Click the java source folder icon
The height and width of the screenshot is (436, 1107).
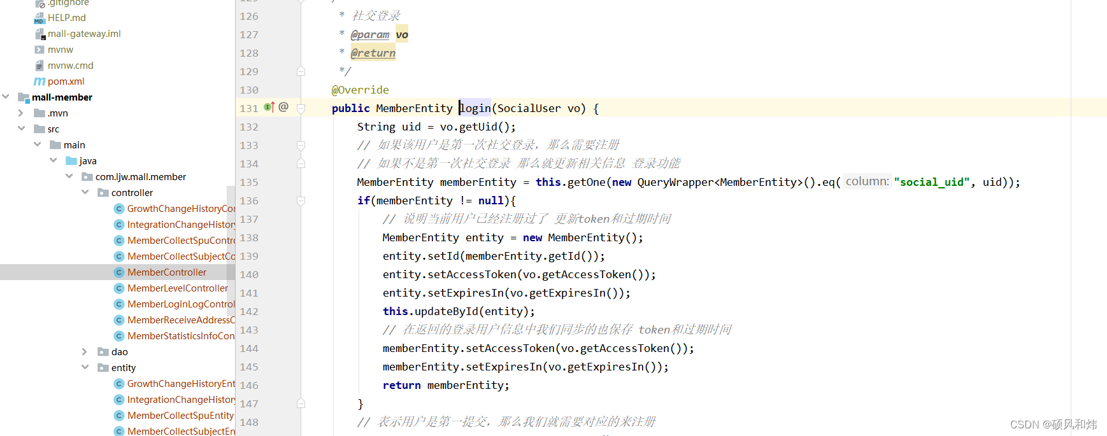tap(71, 161)
